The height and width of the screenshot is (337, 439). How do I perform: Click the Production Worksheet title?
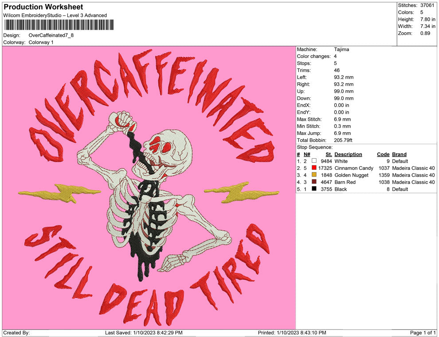[x=43, y=7]
